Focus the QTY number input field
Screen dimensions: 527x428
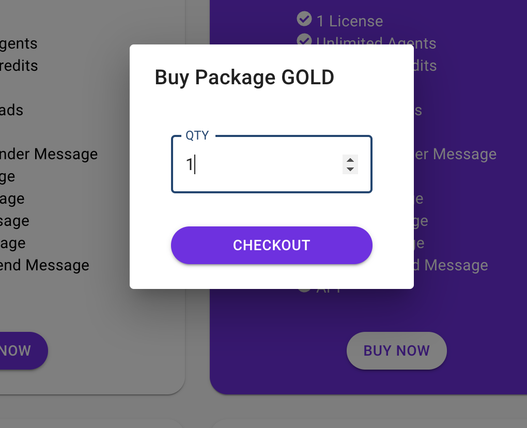tap(258, 165)
